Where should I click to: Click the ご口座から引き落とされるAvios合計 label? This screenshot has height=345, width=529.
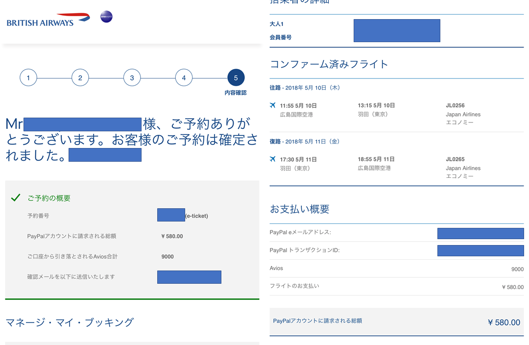coord(72,257)
